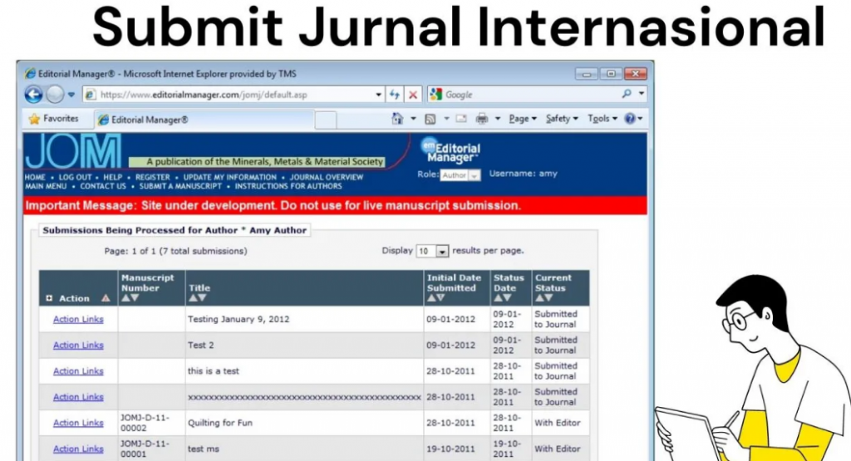Open Action Links for test ms
Screen dimensions: 851x461
(x=78, y=449)
